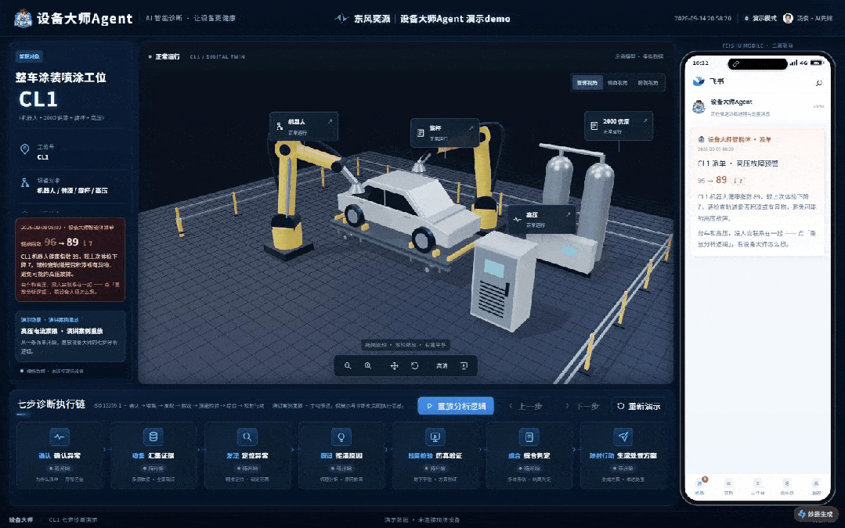Advance with the 下一步 button
845x528 pixels.
[x=582, y=406]
